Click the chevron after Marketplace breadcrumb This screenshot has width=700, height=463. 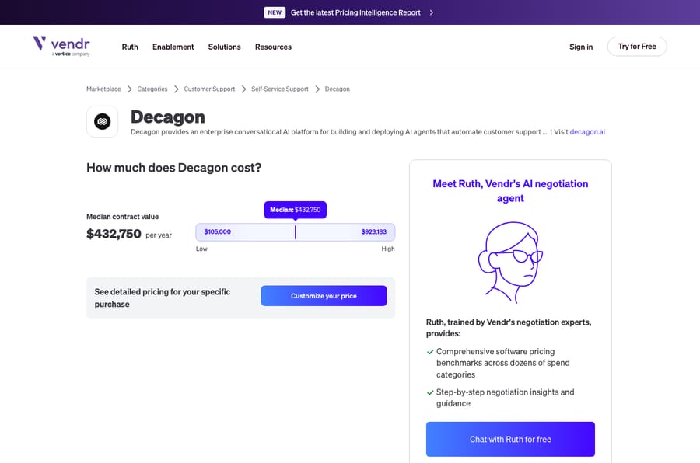pos(129,89)
